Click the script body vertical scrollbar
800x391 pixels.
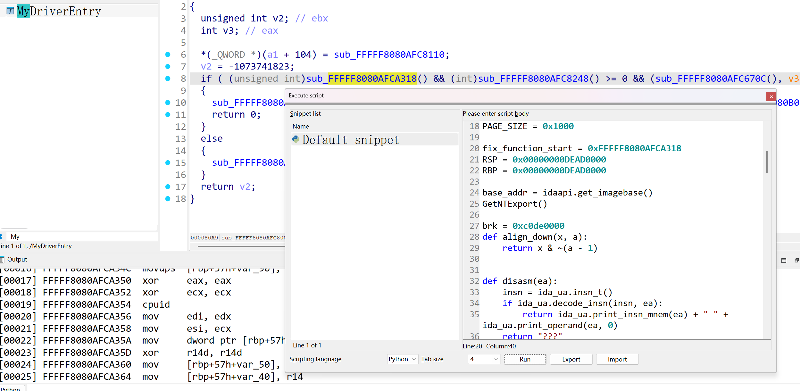(x=767, y=162)
